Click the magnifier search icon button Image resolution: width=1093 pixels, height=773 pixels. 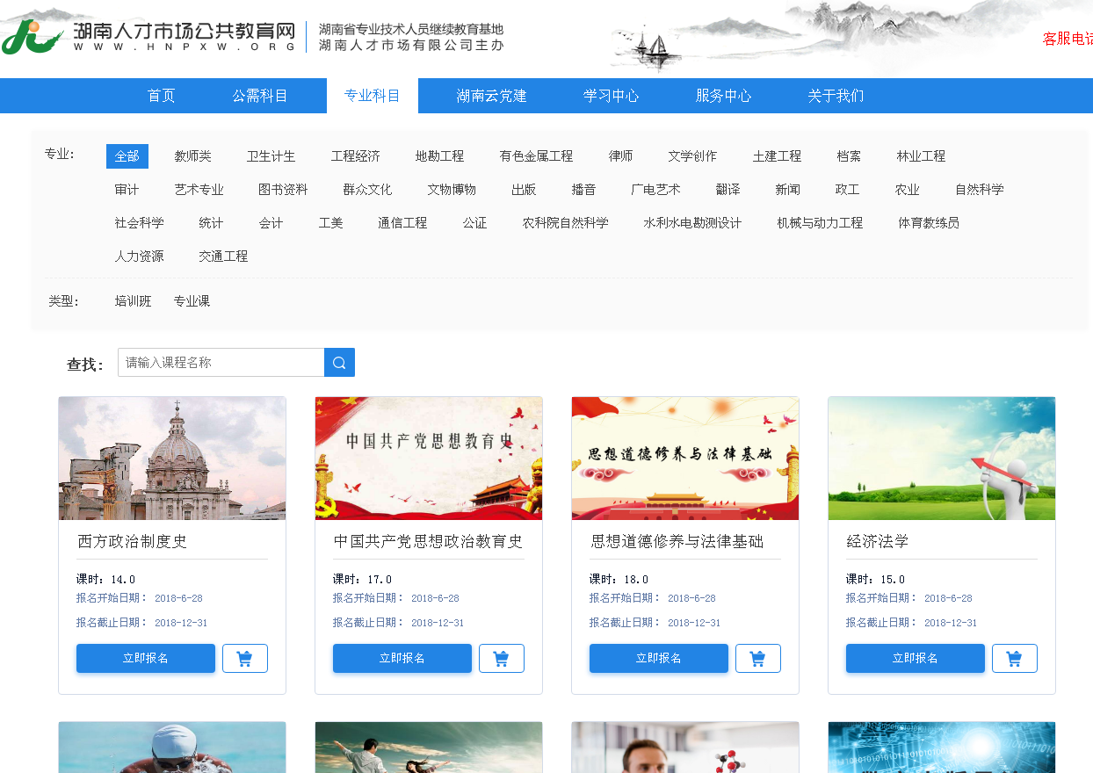coord(339,363)
